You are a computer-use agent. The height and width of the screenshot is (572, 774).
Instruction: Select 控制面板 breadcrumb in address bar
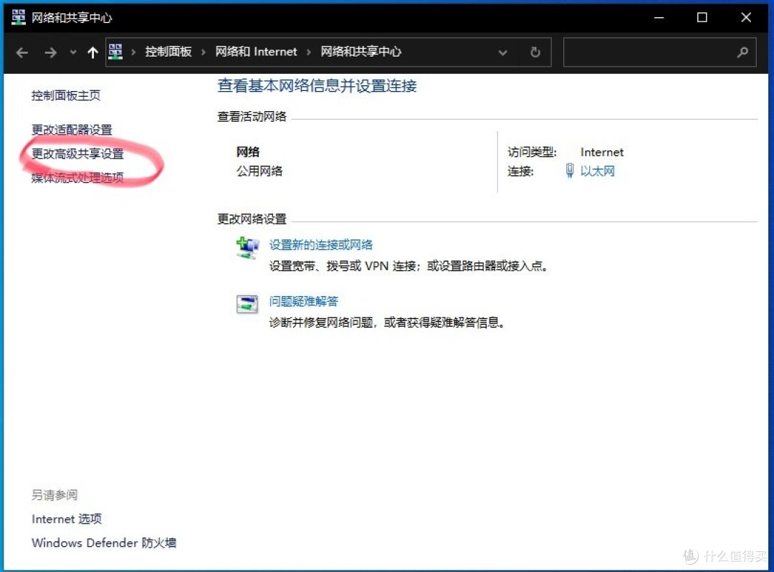(168, 52)
